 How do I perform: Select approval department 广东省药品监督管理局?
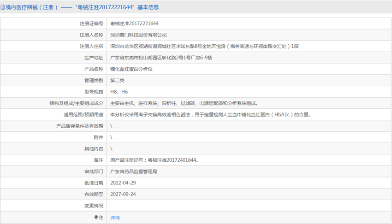(x=133, y=171)
